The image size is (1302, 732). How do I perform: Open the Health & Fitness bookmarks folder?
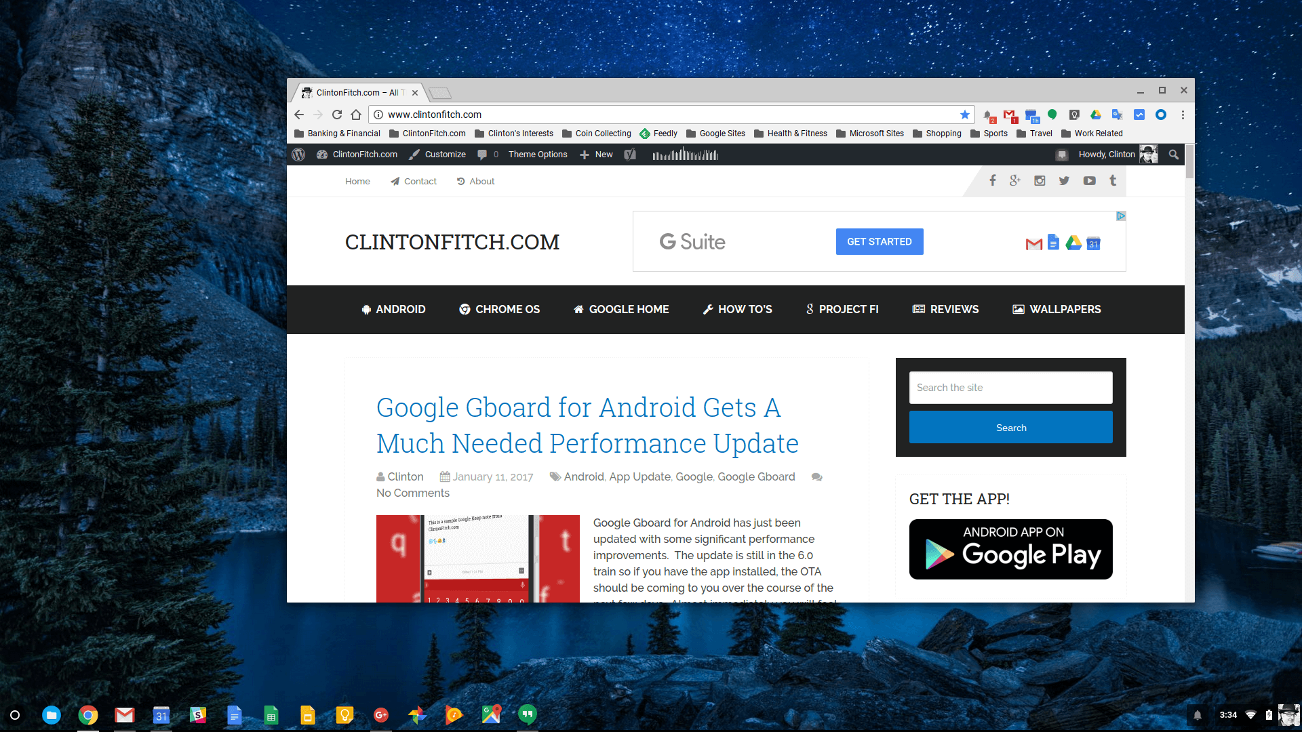[791, 134]
